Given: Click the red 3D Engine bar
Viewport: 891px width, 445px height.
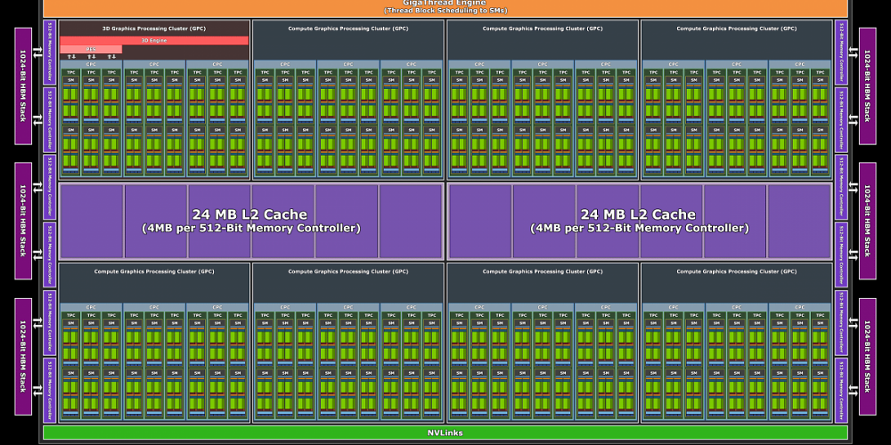Looking at the screenshot, I should click(154, 40).
